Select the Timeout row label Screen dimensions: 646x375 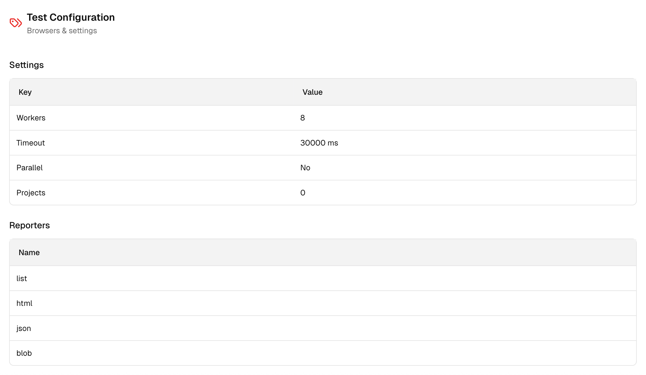point(31,143)
